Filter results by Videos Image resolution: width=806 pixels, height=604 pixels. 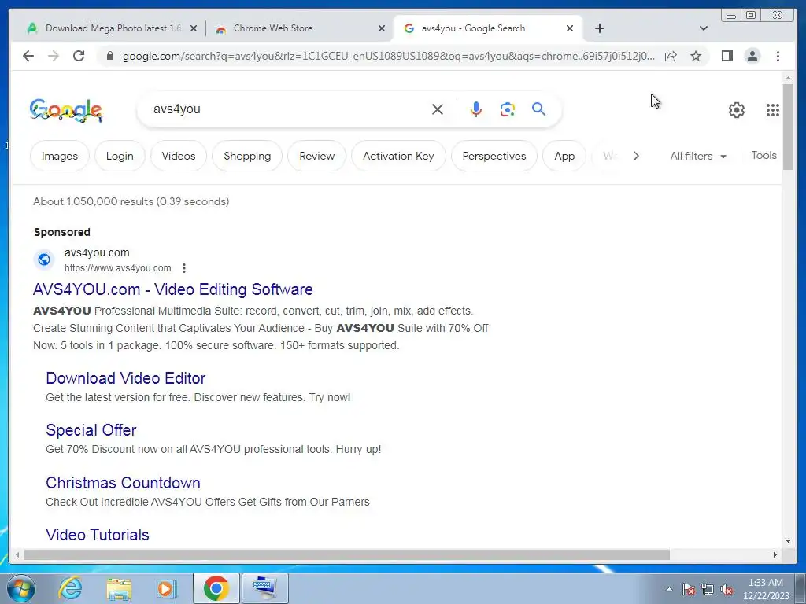[179, 157]
